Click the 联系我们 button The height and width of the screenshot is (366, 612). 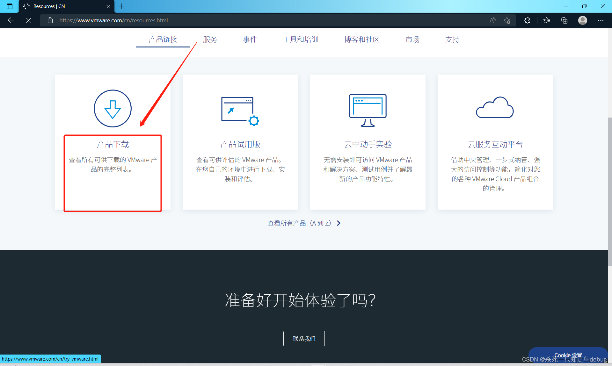click(304, 339)
